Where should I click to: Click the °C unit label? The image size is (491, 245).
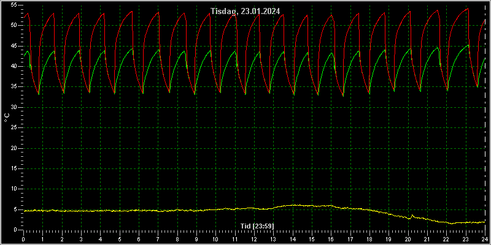point(7,118)
